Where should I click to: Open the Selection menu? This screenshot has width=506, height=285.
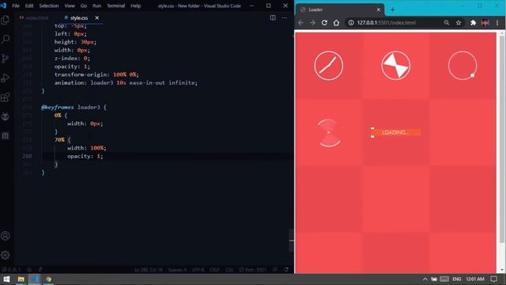pos(49,6)
